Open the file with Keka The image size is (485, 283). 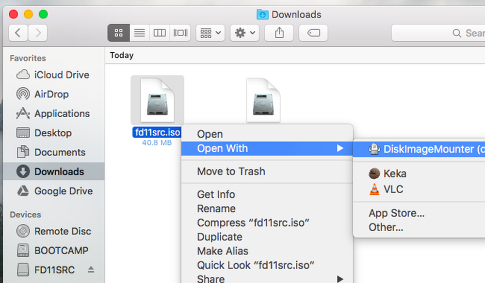(419, 173)
